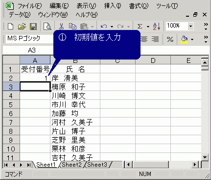Viewport: 211px width, 180px height.
Task: Select cell containing 川崎 博文
Action: tap(75, 95)
